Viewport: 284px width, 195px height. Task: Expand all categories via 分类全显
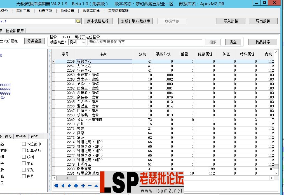[x=34, y=41]
